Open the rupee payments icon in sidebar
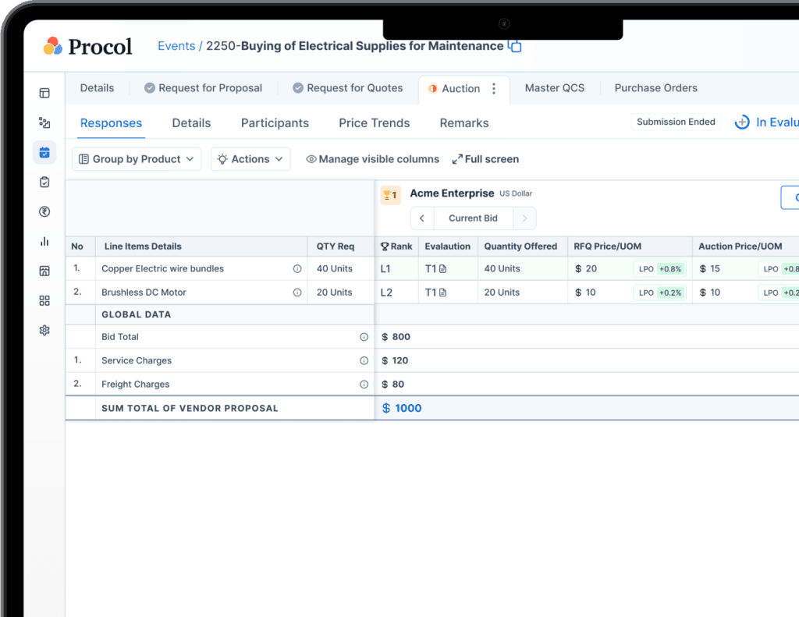The height and width of the screenshot is (617, 799). (x=44, y=212)
